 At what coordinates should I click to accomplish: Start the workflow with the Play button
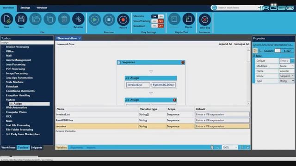click(94, 19)
